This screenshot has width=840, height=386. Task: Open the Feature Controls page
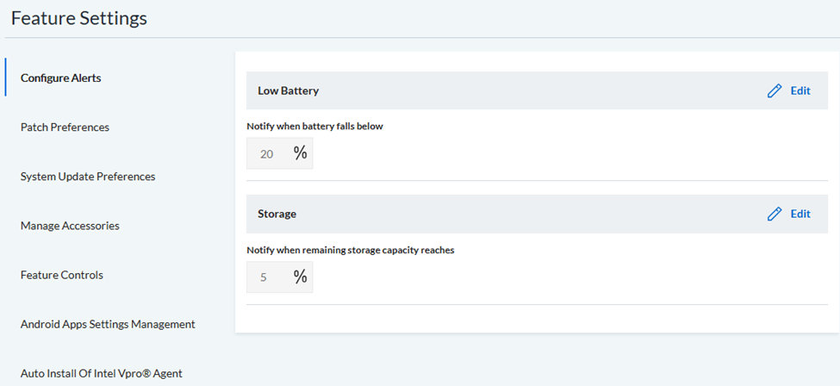pyautogui.click(x=62, y=275)
